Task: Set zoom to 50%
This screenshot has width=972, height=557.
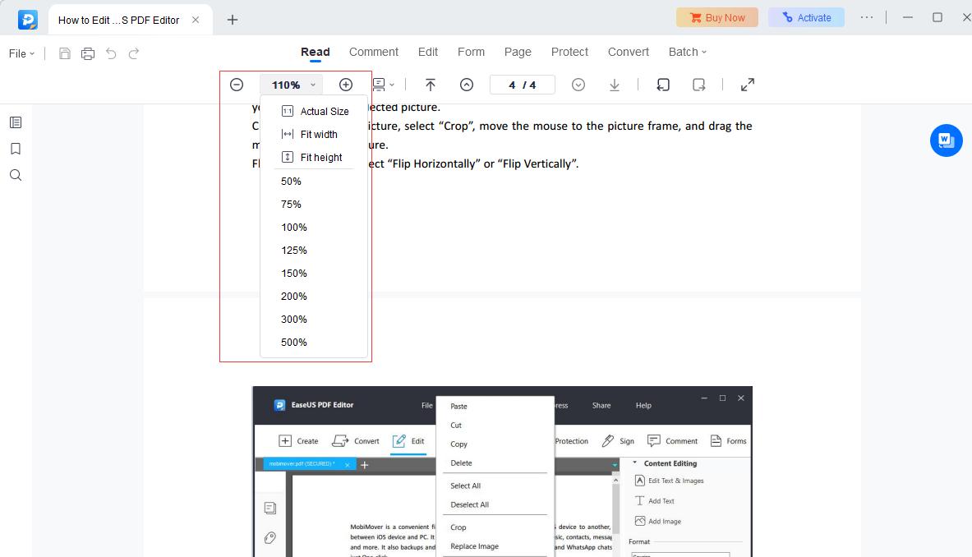Action: [x=315, y=182]
